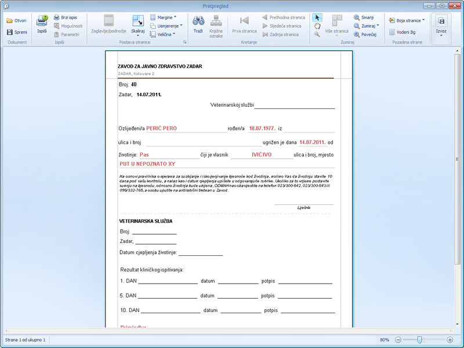Select the hand pan tool
Image resolution: width=464 pixels, height=348 pixels.
(317, 26)
